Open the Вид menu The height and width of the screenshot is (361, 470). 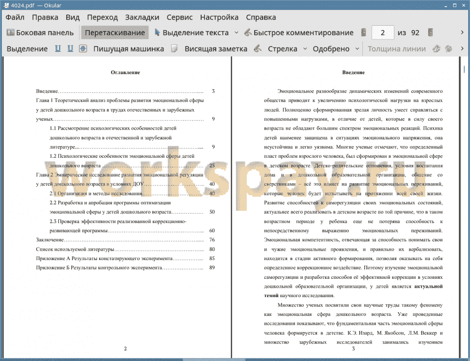tap(72, 17)
